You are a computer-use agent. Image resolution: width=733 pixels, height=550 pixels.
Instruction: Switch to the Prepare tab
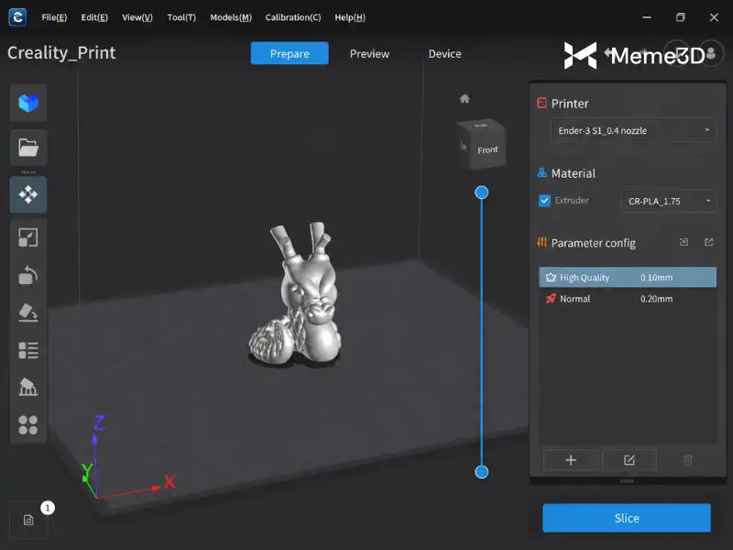coord(290,53)
